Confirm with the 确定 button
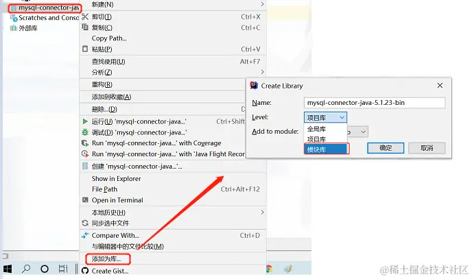This screenshot has height=279, width=472. [386, 148]
